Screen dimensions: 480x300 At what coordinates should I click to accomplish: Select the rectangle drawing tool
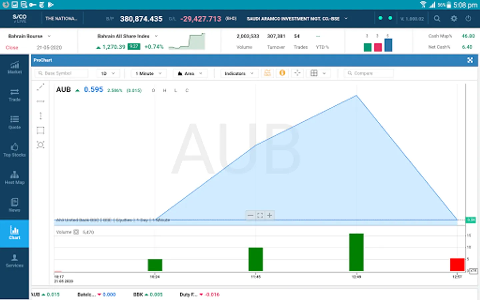tap(40, 130)
